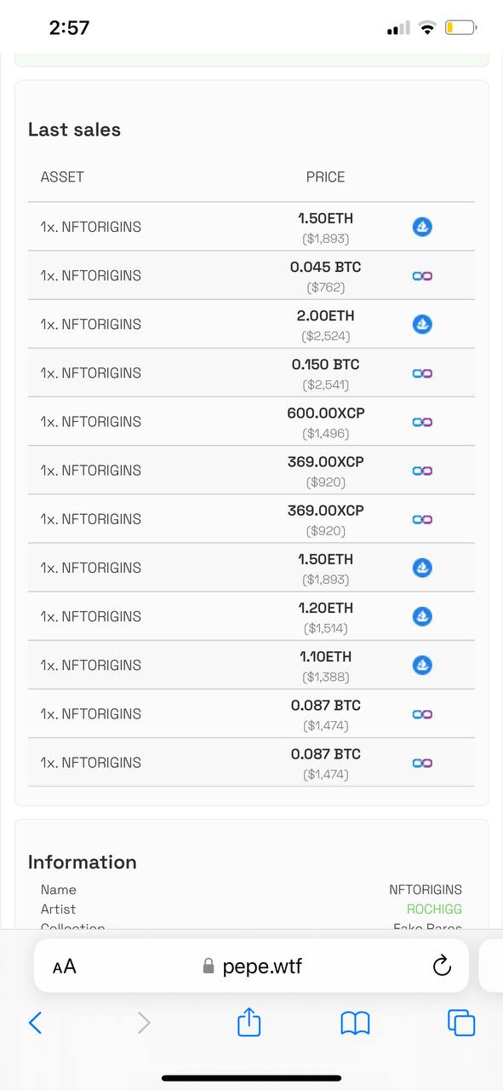Screen dimensions: 503x1091
Task: Click chain-link icon beside 0.045 BTC sale
Action: point(422,275)
